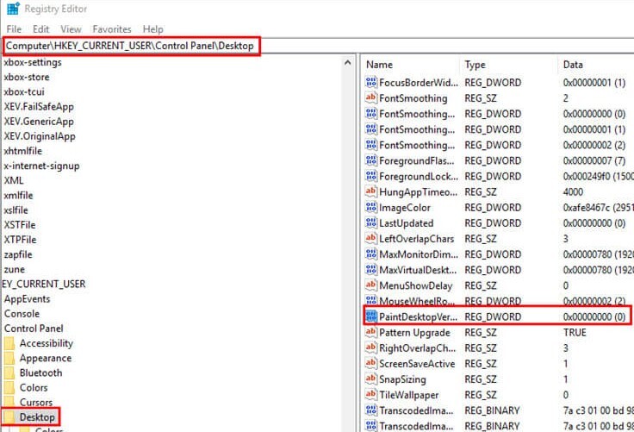
Task: Click the HungAppTimeo... string icon
Action: tap(370, 191)
